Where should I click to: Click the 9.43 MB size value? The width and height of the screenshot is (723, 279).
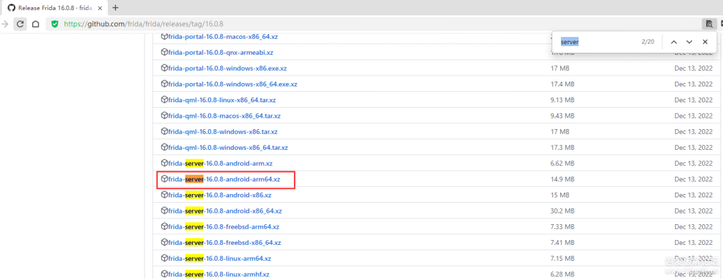pos(562,116)
